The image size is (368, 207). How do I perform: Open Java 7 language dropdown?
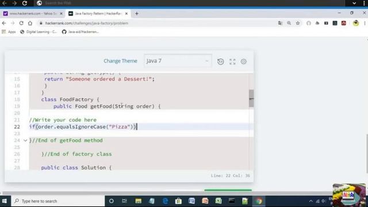[178, 61]
